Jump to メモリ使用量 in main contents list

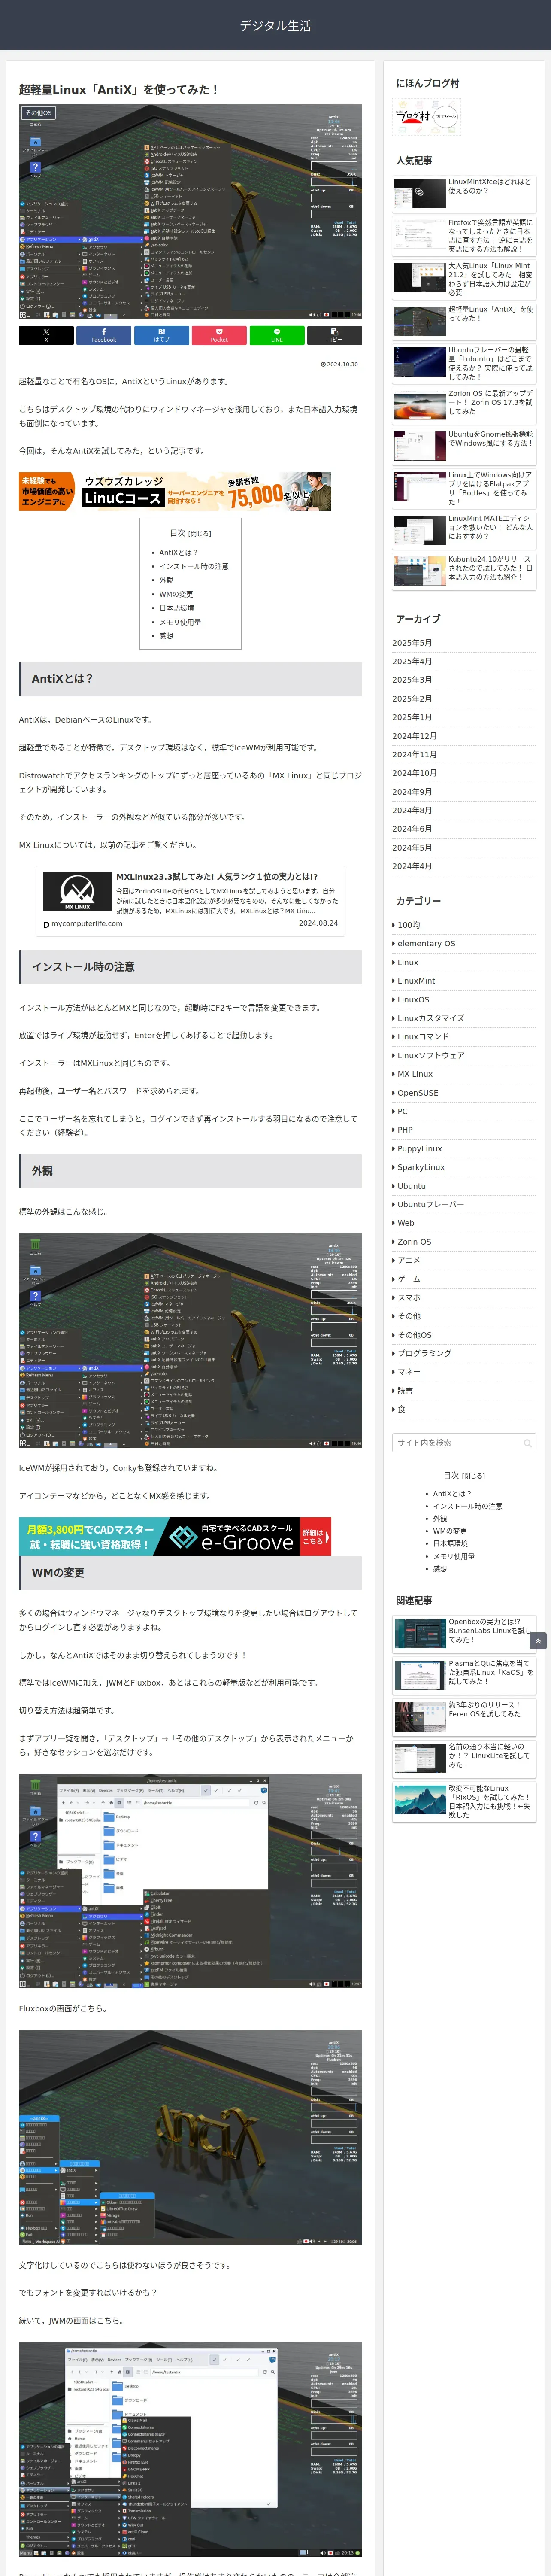point(180,622)
